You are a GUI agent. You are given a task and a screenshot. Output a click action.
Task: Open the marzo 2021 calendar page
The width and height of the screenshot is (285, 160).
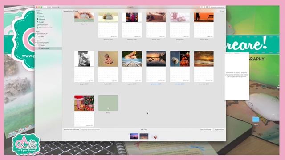(156, 25)
